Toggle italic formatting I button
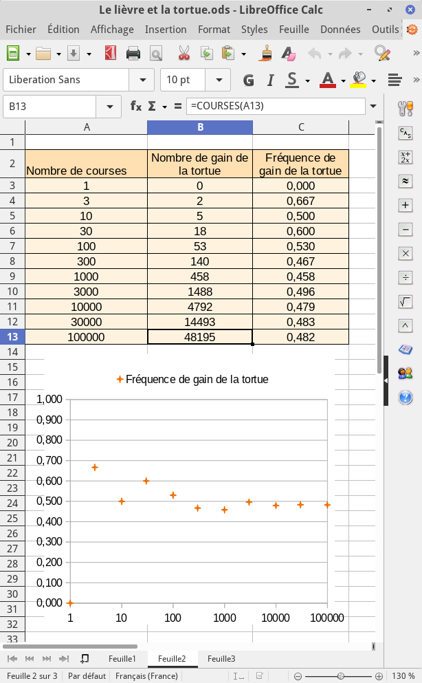This screenshot has height=683, width=422. tap(271, 80)
